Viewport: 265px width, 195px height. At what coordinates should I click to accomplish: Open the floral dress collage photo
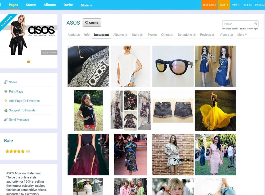pos(131,110)
